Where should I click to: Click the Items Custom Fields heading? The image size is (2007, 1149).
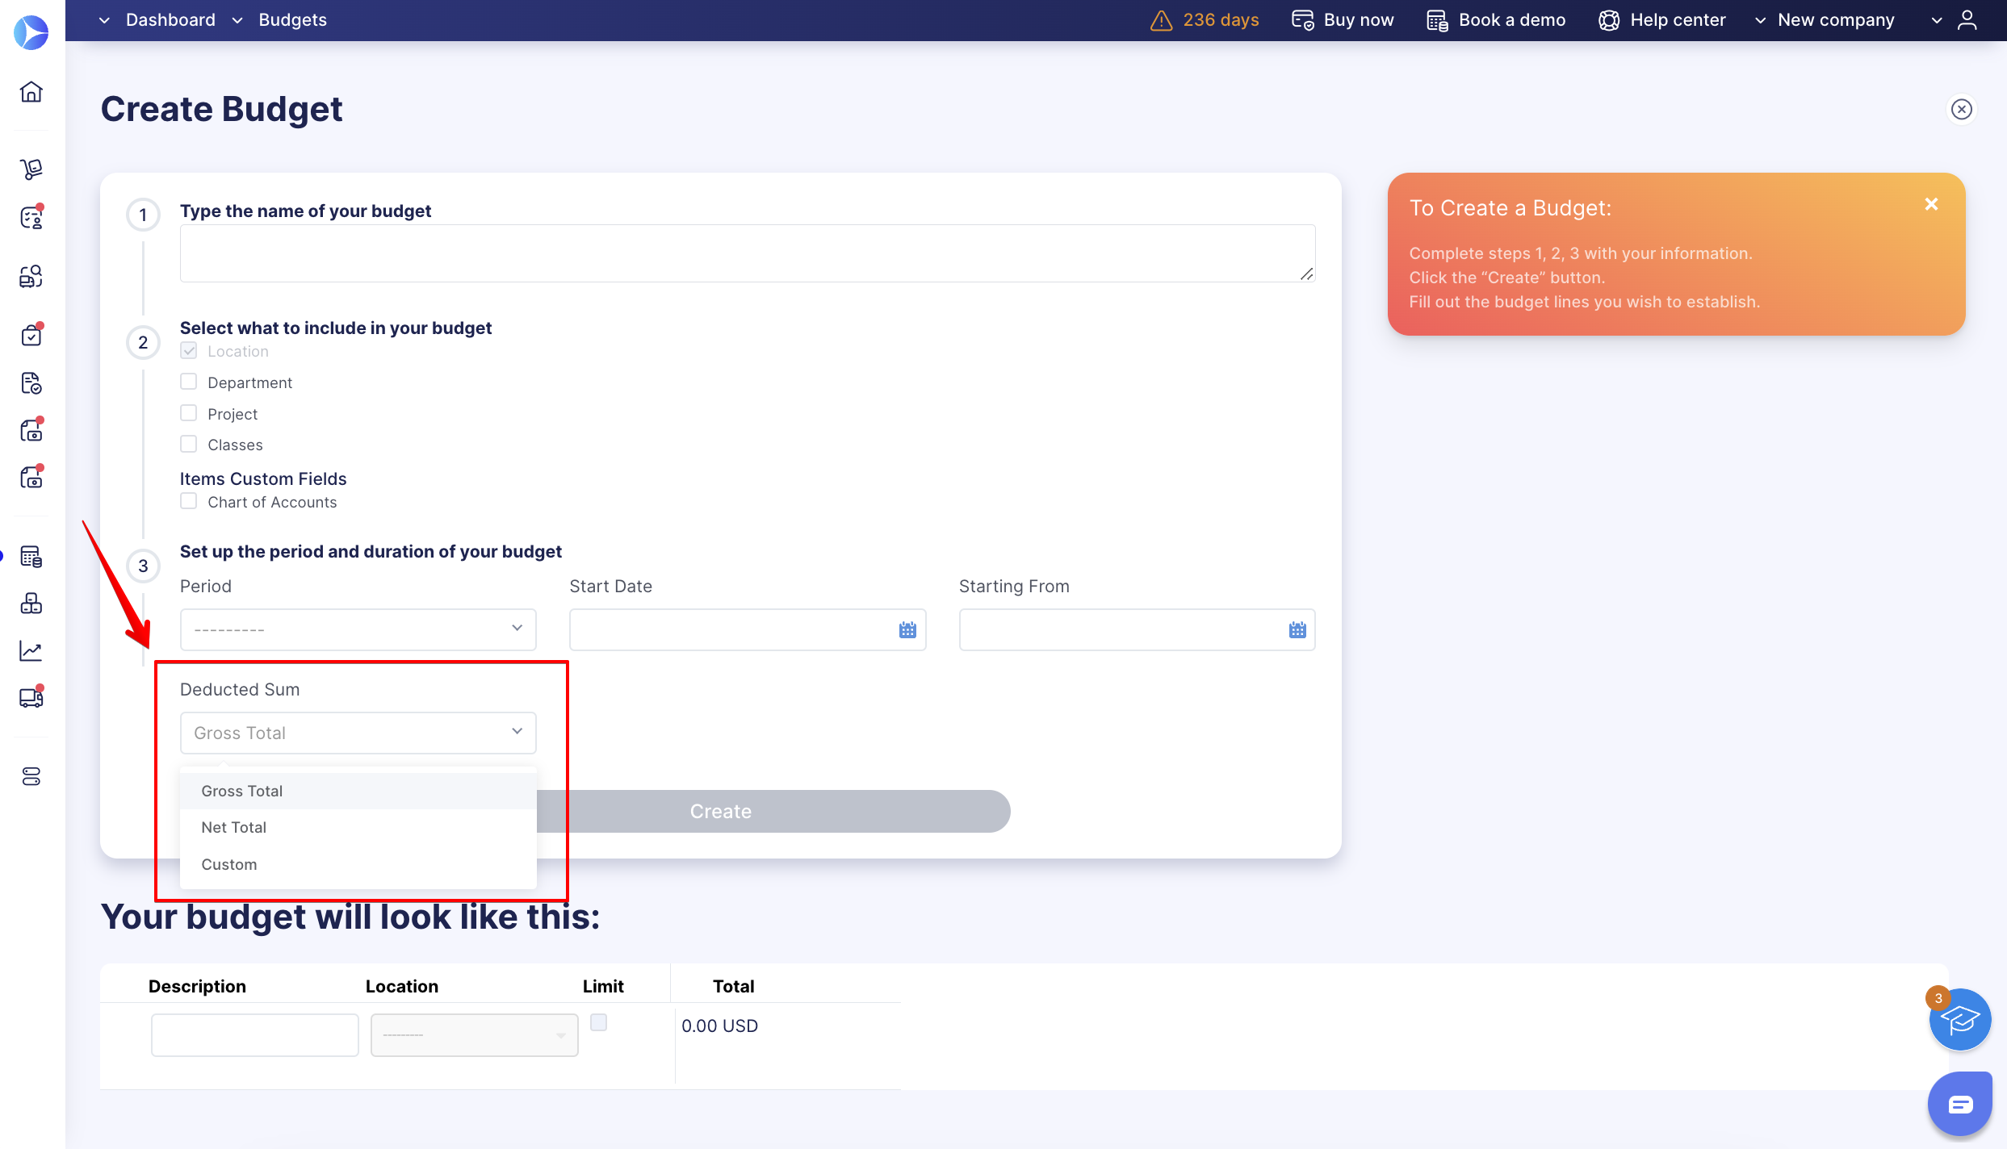coord(263,478)
